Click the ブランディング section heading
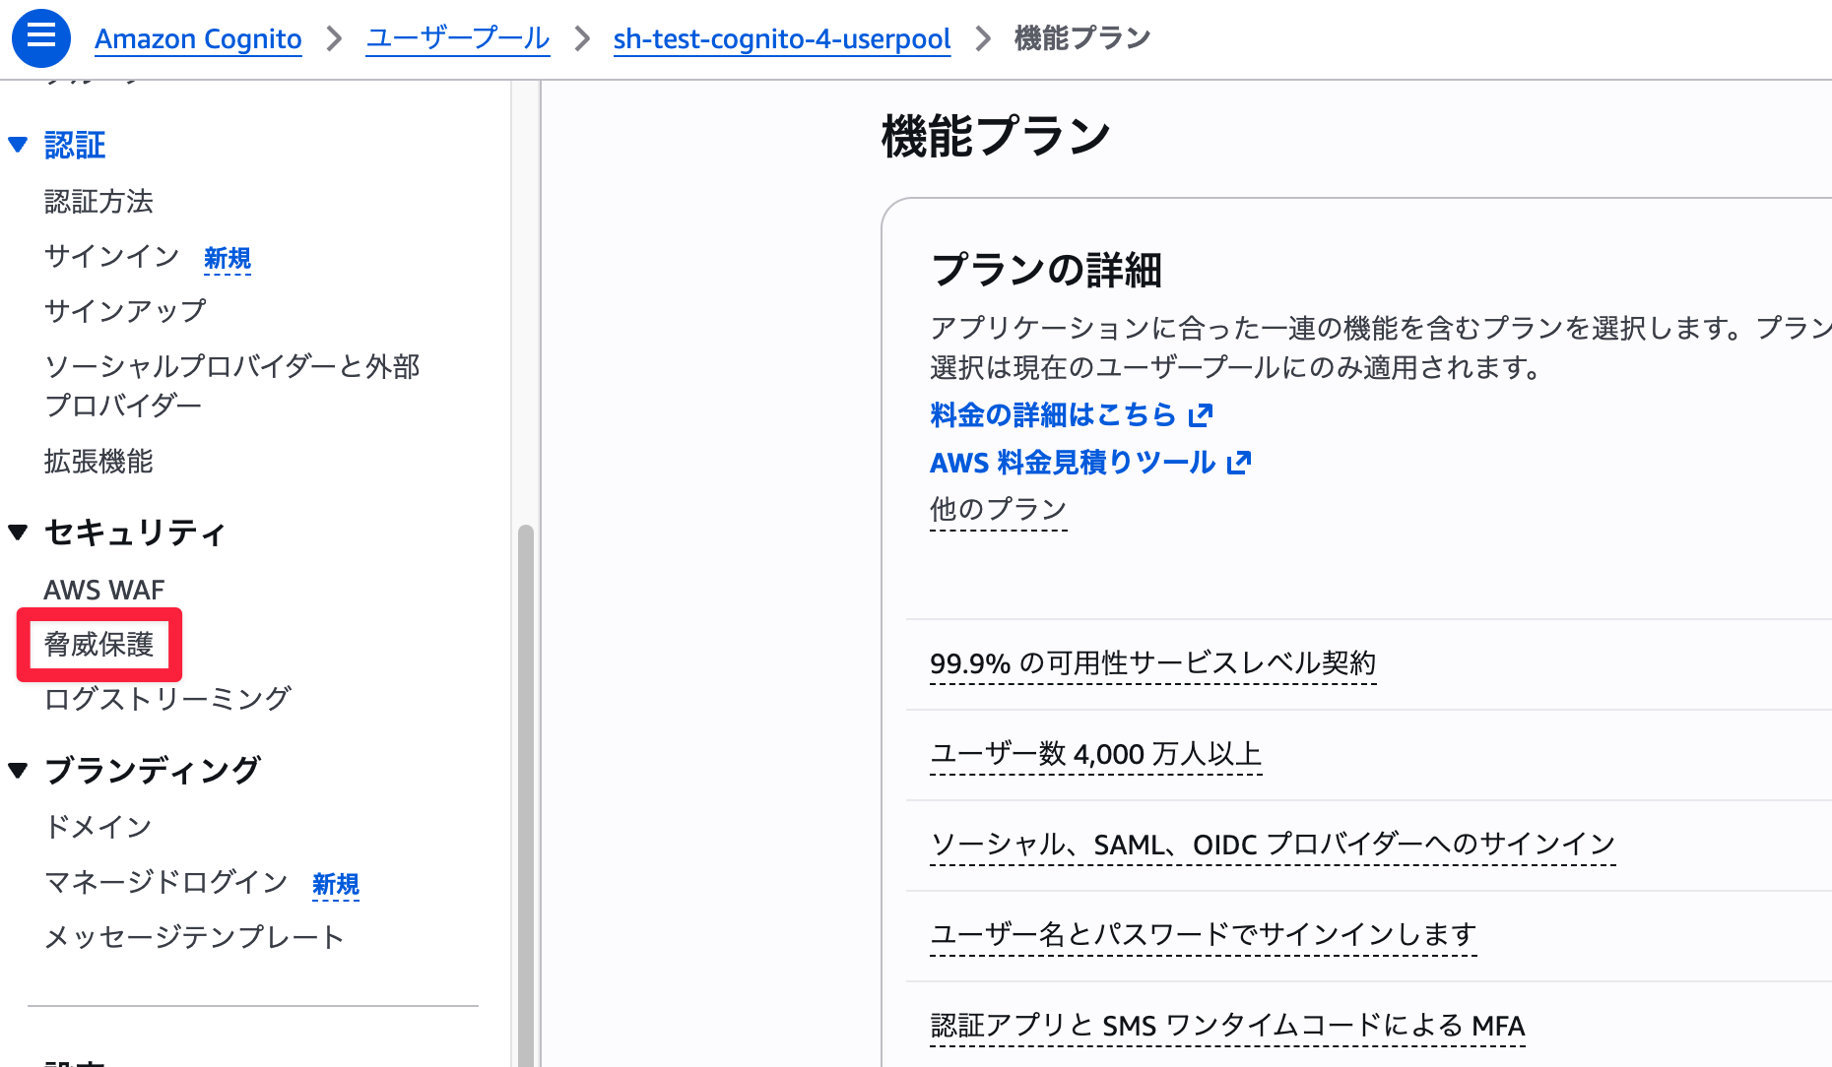This screenshot has height=1067, width=1832. click(153, 770)
